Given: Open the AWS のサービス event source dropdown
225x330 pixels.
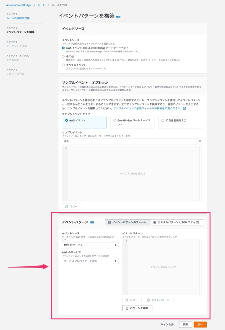Looking at the screenshot, I should pyautogui.click(x=90, y=245).
